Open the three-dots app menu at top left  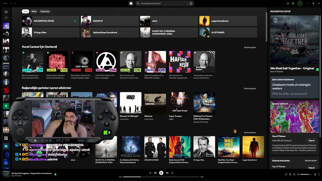(5, 3)
